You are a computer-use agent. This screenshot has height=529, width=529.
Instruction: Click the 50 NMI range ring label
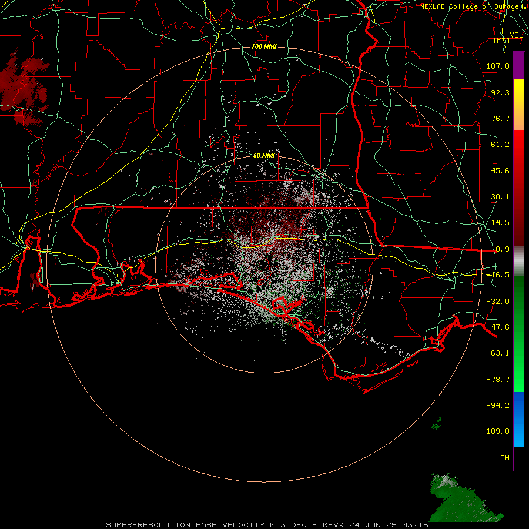(264, 155)
